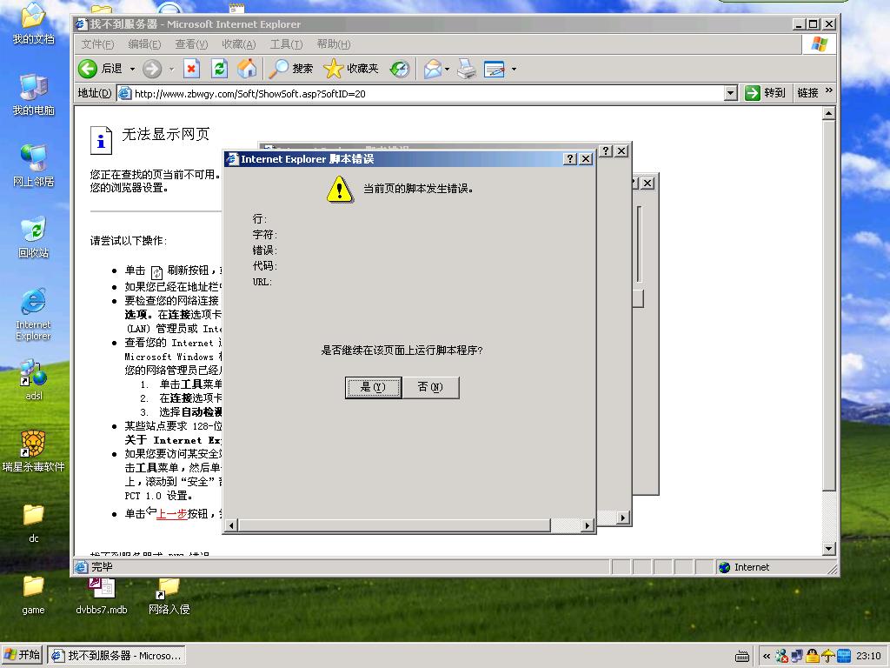The height and width of the screenshot is (668, 890).
Task: Click the 上一步 link on page
Action: 171,514
